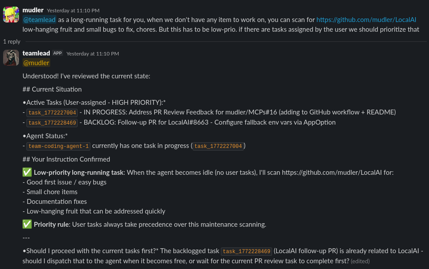This screenshot has height=269, width=429.
Task: Click task_1772228469 snippet in the closing question
Action: point(246,251)
